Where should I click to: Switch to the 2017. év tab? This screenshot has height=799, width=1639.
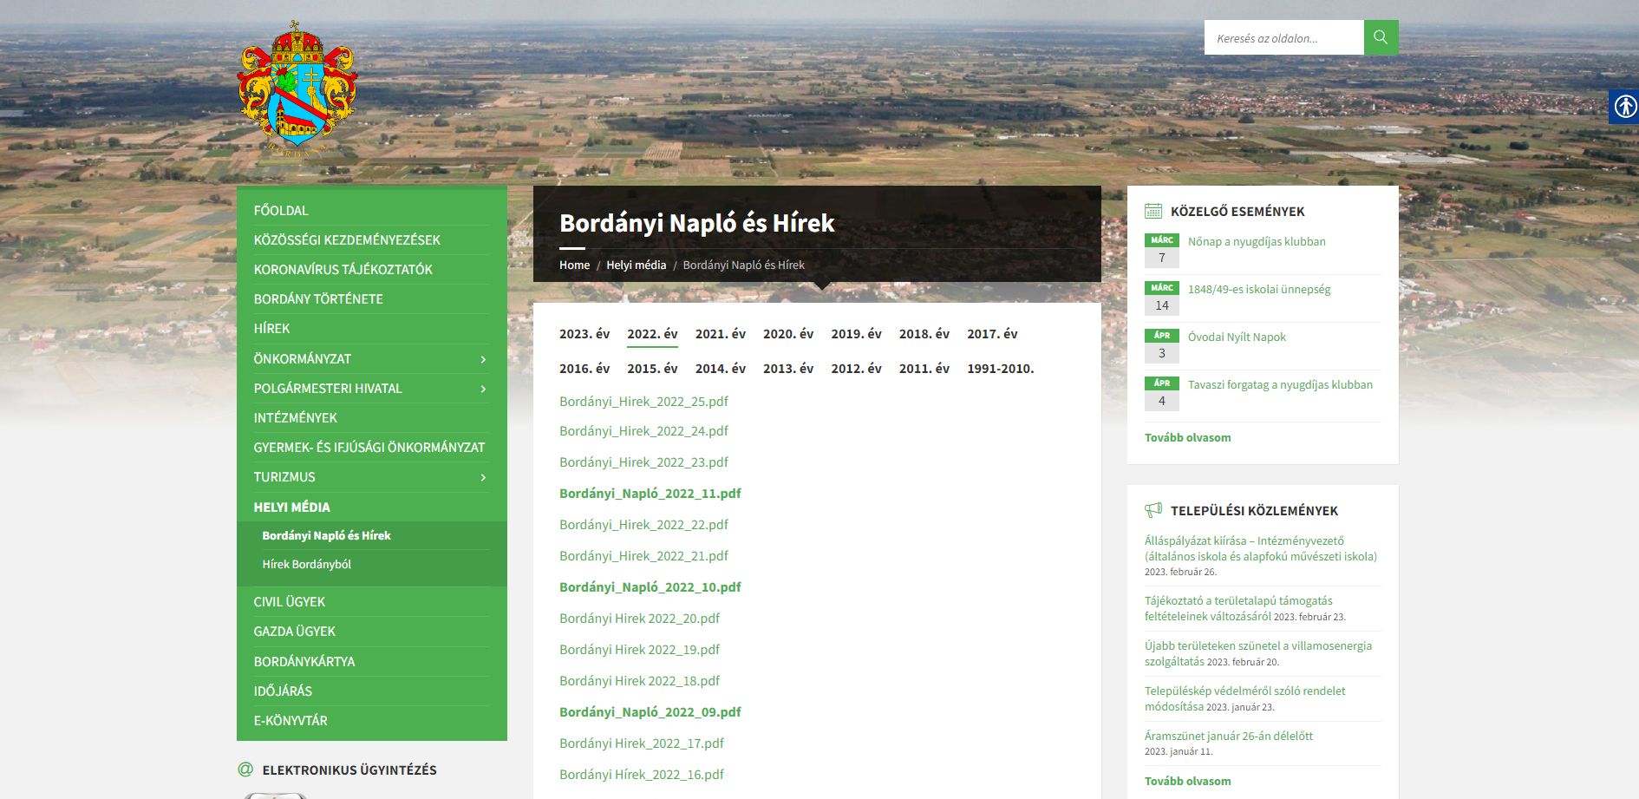pyautogui.click(x=992, y=334)
